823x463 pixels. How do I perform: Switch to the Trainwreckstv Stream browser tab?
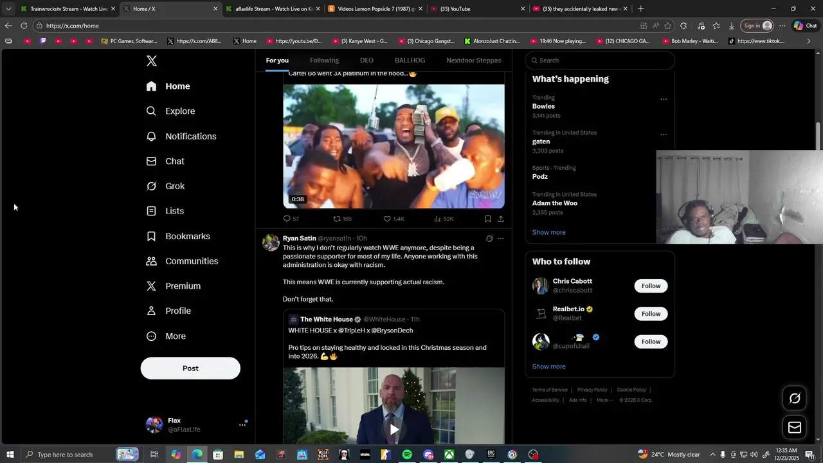point(68,9)
